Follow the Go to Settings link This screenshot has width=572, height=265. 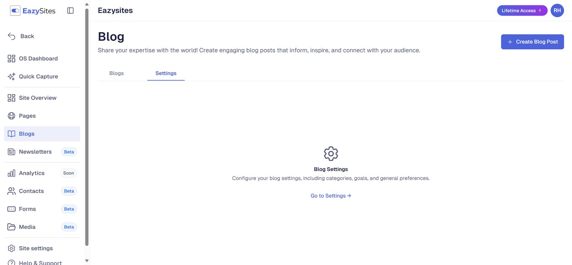[x=331, y=196]
